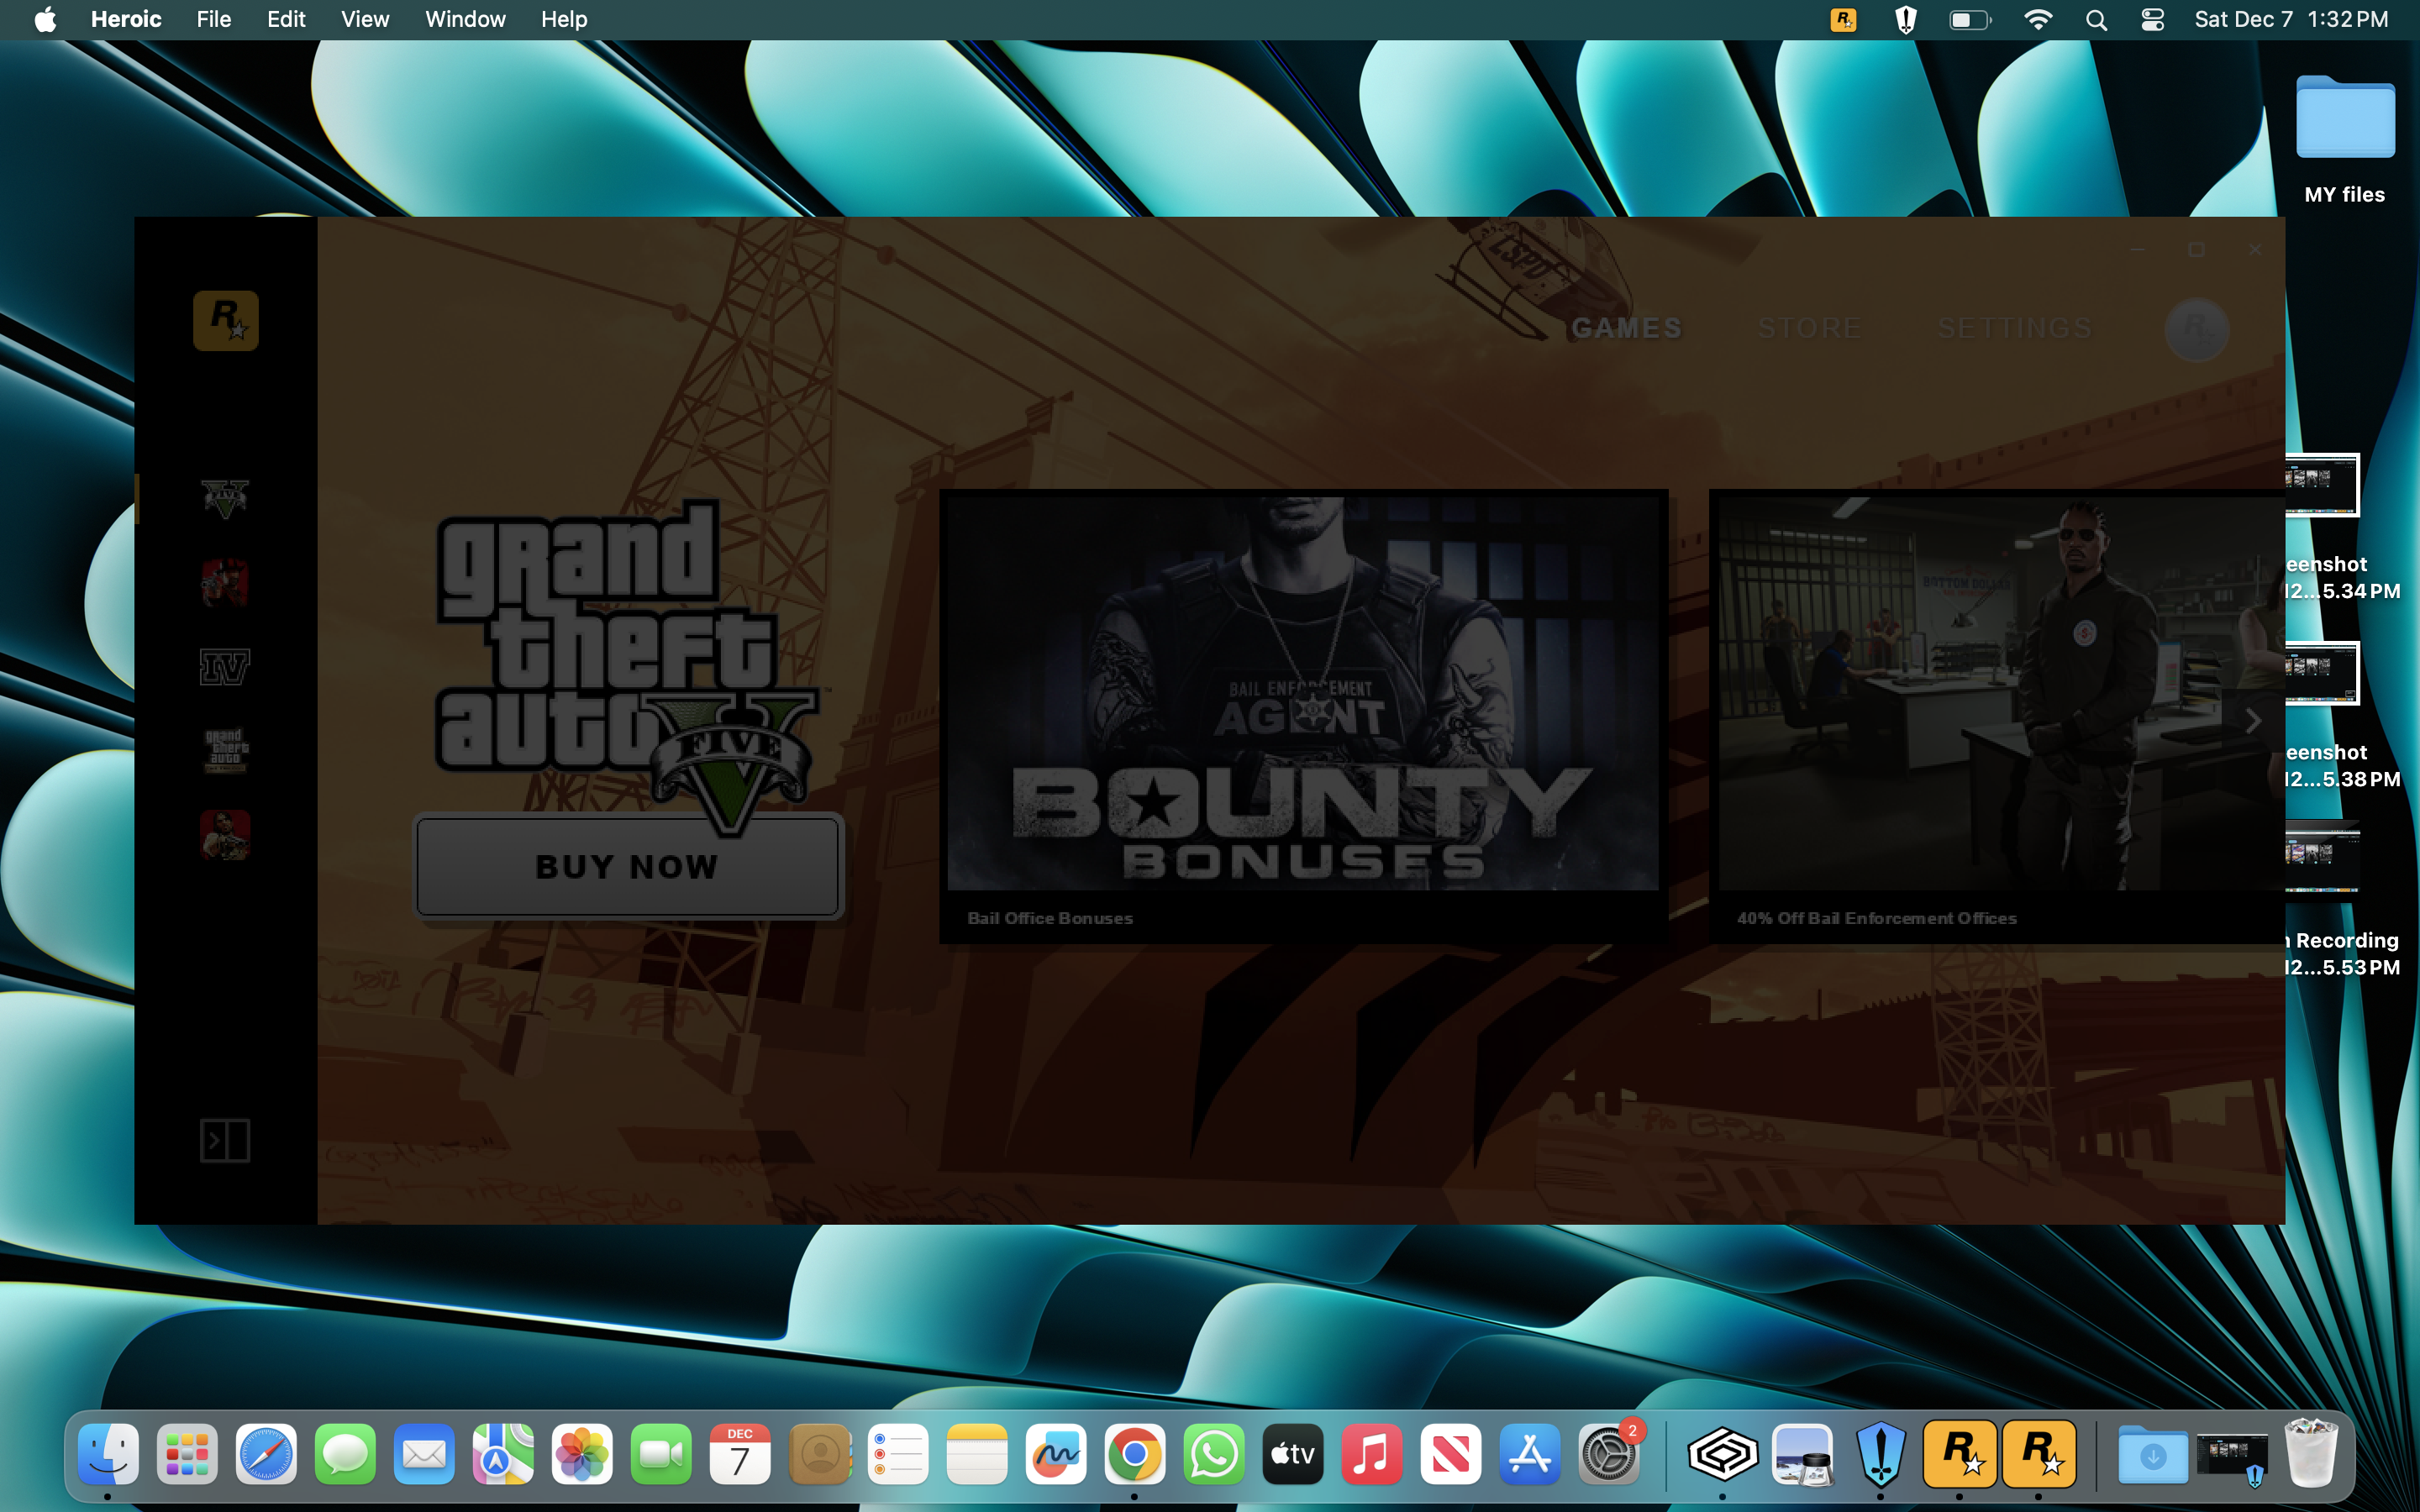Open News from the Dock
Image resolution: width=2420 pixels, height=1512 pixels.
tap(1451, 1454)
